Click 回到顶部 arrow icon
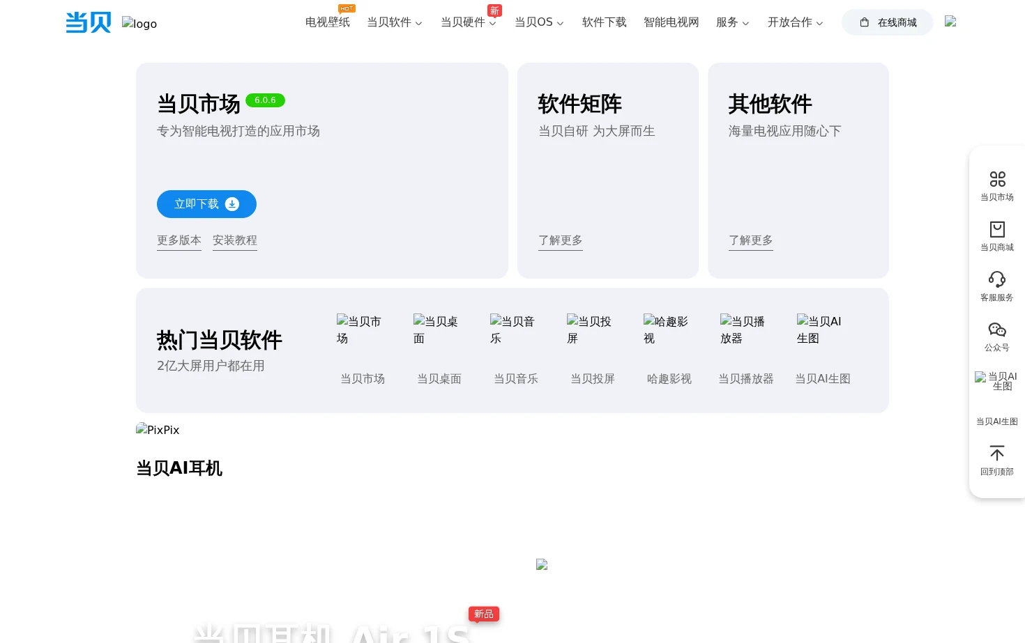This screenshot has width=1025, height=643. click(x=997, y=454)
